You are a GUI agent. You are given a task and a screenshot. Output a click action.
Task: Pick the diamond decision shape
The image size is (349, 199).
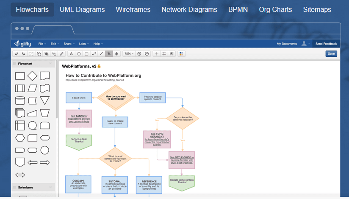[32, 76]
